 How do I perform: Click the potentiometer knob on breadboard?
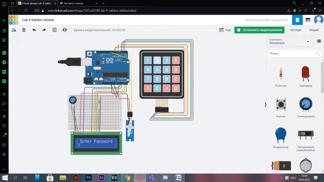pyautogui.click(x=73, y=100)
